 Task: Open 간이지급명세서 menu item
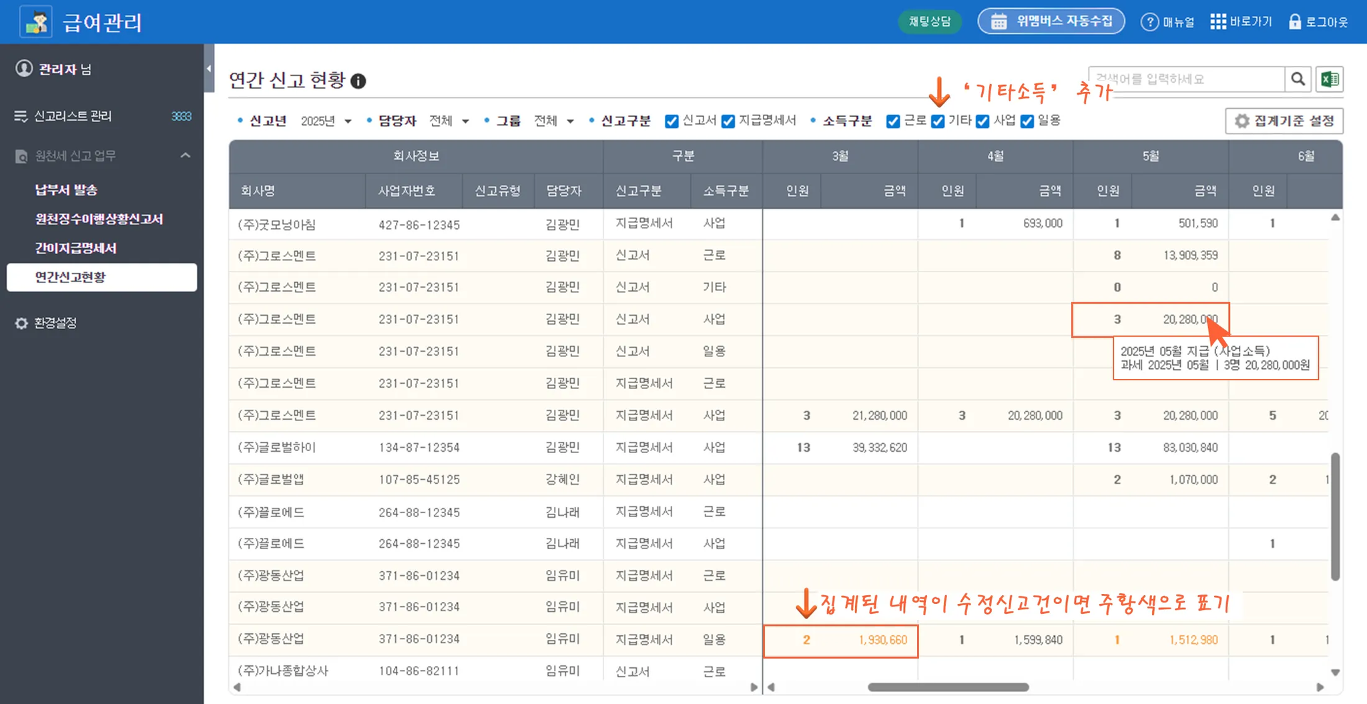tap(75, 248)
